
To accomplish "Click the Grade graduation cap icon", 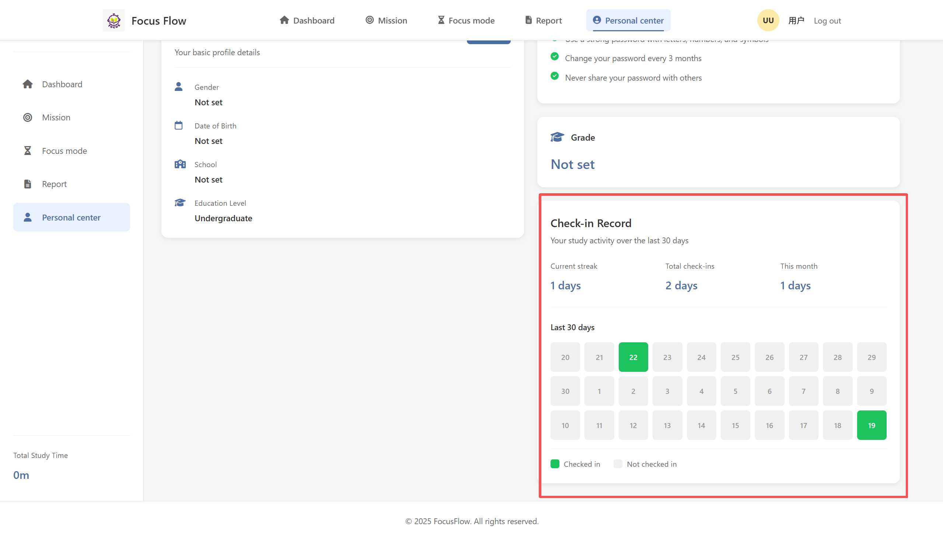I will 557,137.
